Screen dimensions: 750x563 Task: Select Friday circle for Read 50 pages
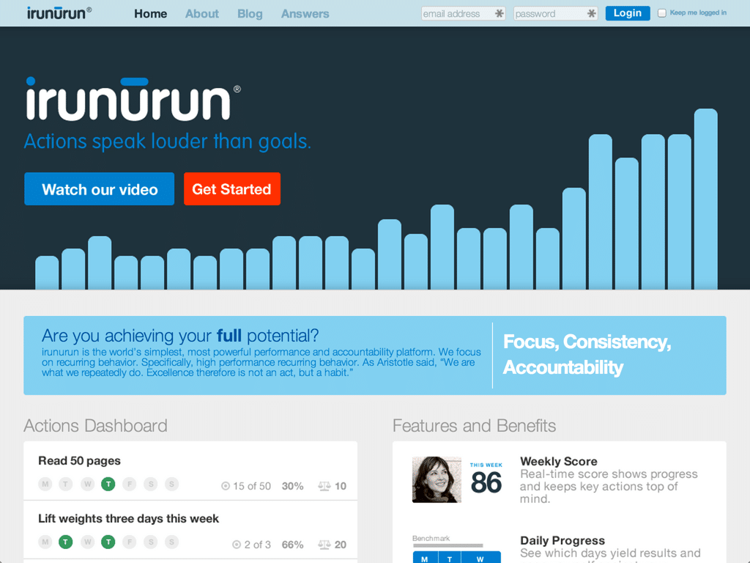click(130, 485)
